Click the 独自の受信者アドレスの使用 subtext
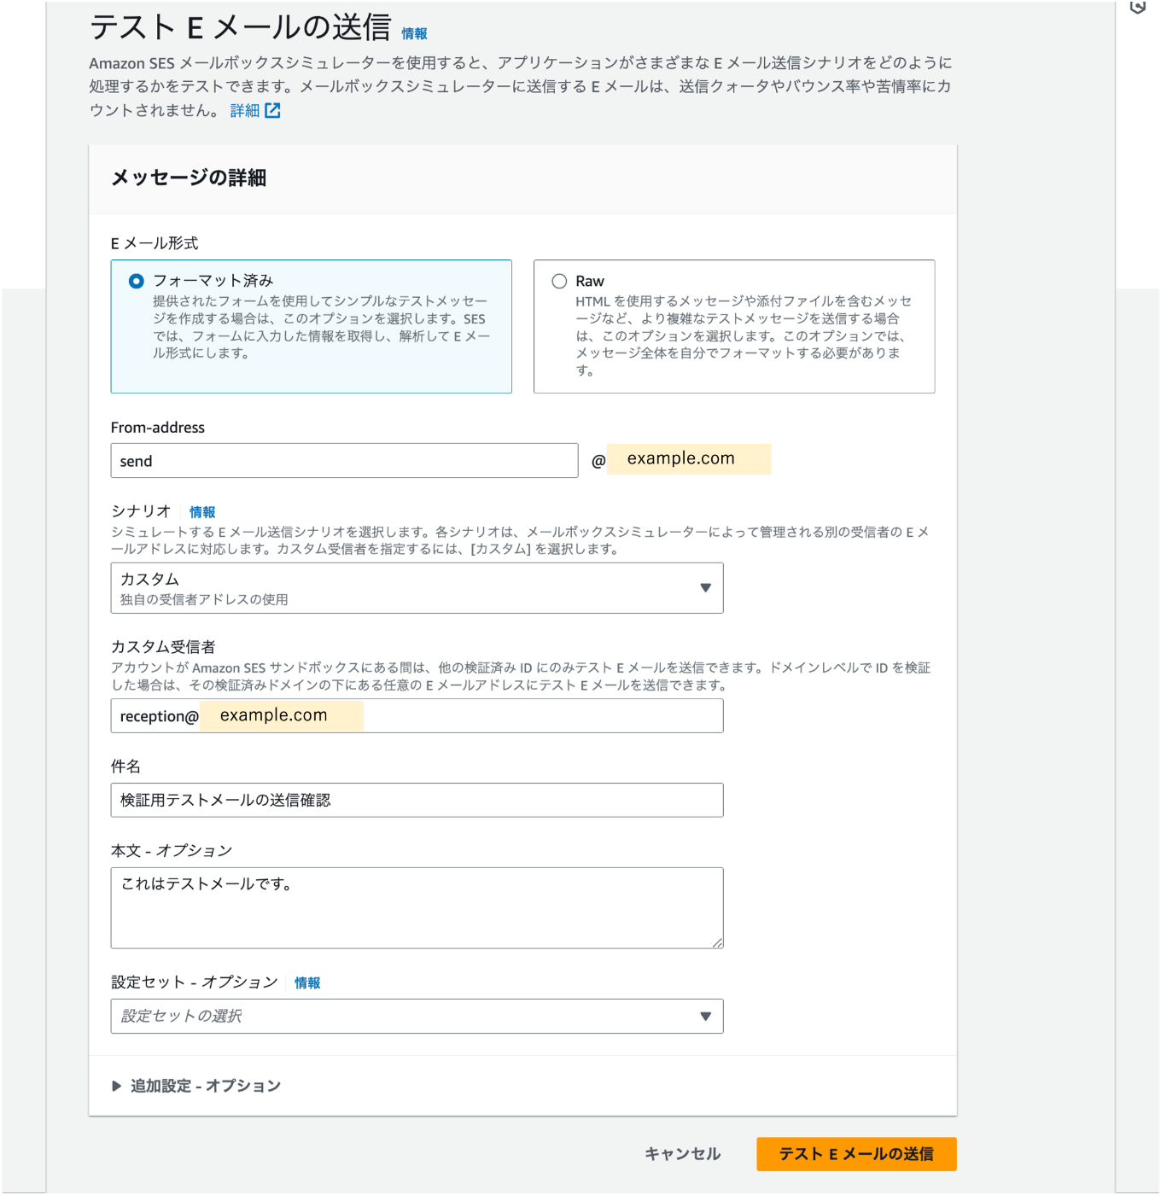 tap(204, 599)
